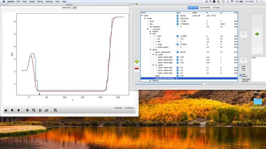Select the Data Tree tab
This screenshot has width=266, height=149.
coord(193,8)
